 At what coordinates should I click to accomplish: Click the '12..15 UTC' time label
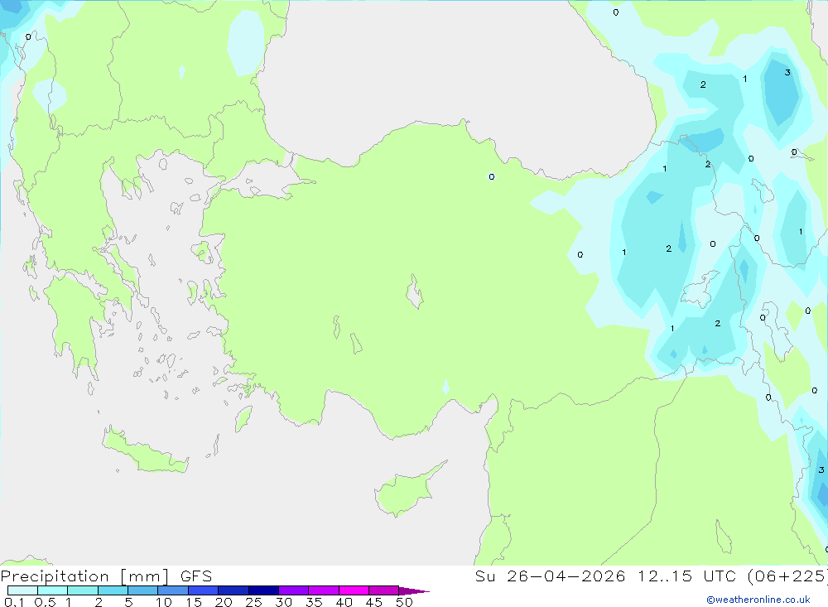[686, 576]
